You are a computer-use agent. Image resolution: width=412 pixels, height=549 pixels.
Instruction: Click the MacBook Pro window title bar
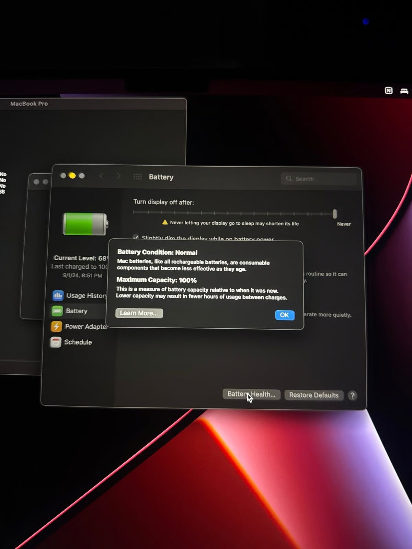93,104
